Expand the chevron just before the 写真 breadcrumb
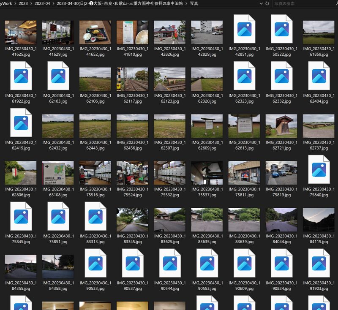The width and height of the screenshot is (338, 310). pos(186,3)
